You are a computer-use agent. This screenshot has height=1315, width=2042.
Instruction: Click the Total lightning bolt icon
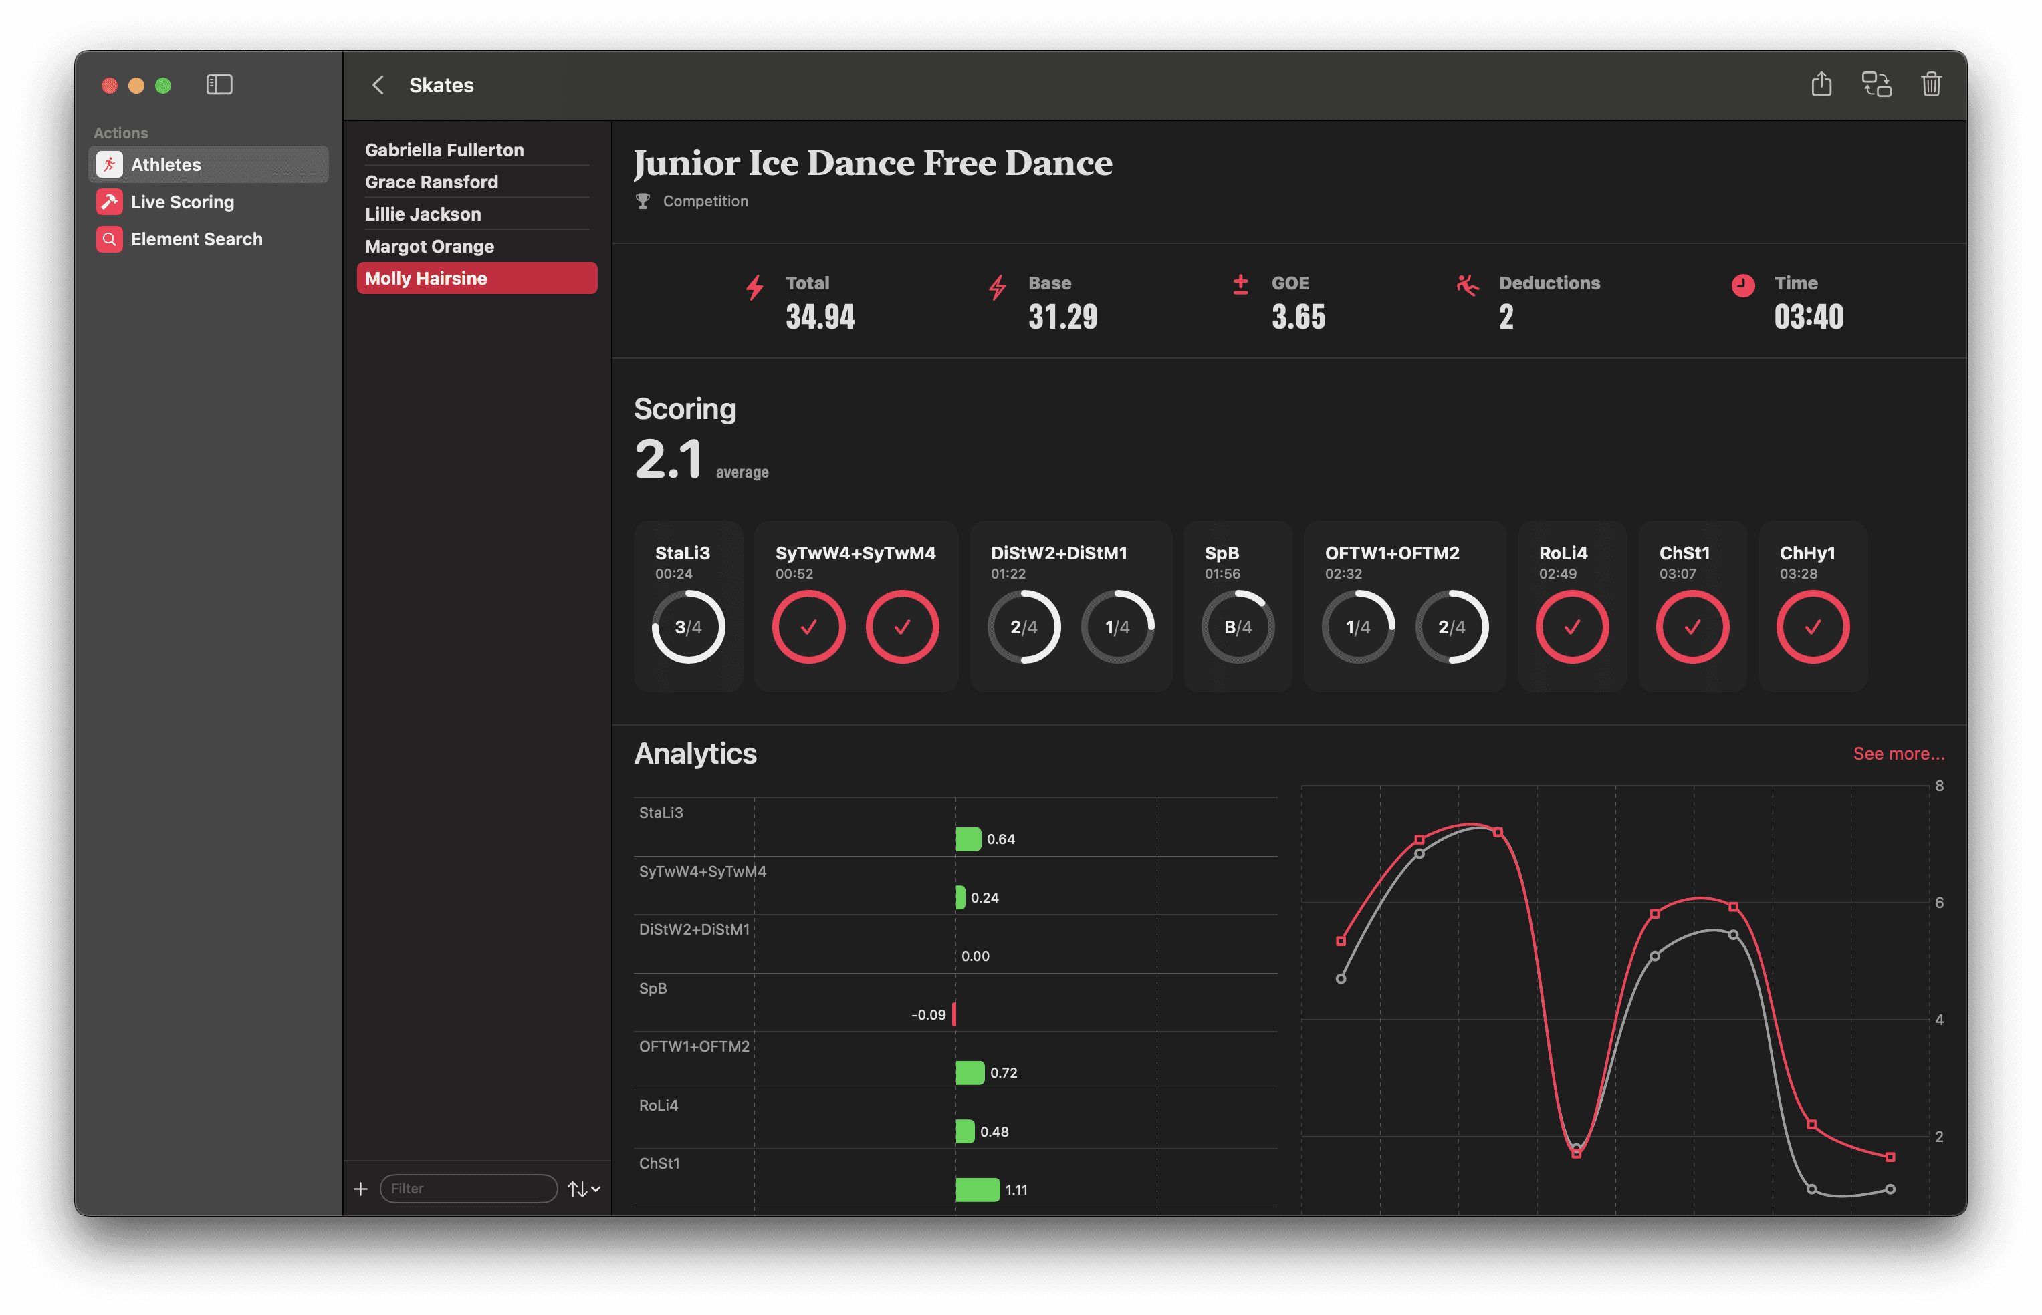(754, 287)
